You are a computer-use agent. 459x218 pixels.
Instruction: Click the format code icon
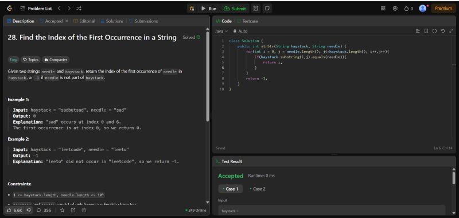[418, 31]
